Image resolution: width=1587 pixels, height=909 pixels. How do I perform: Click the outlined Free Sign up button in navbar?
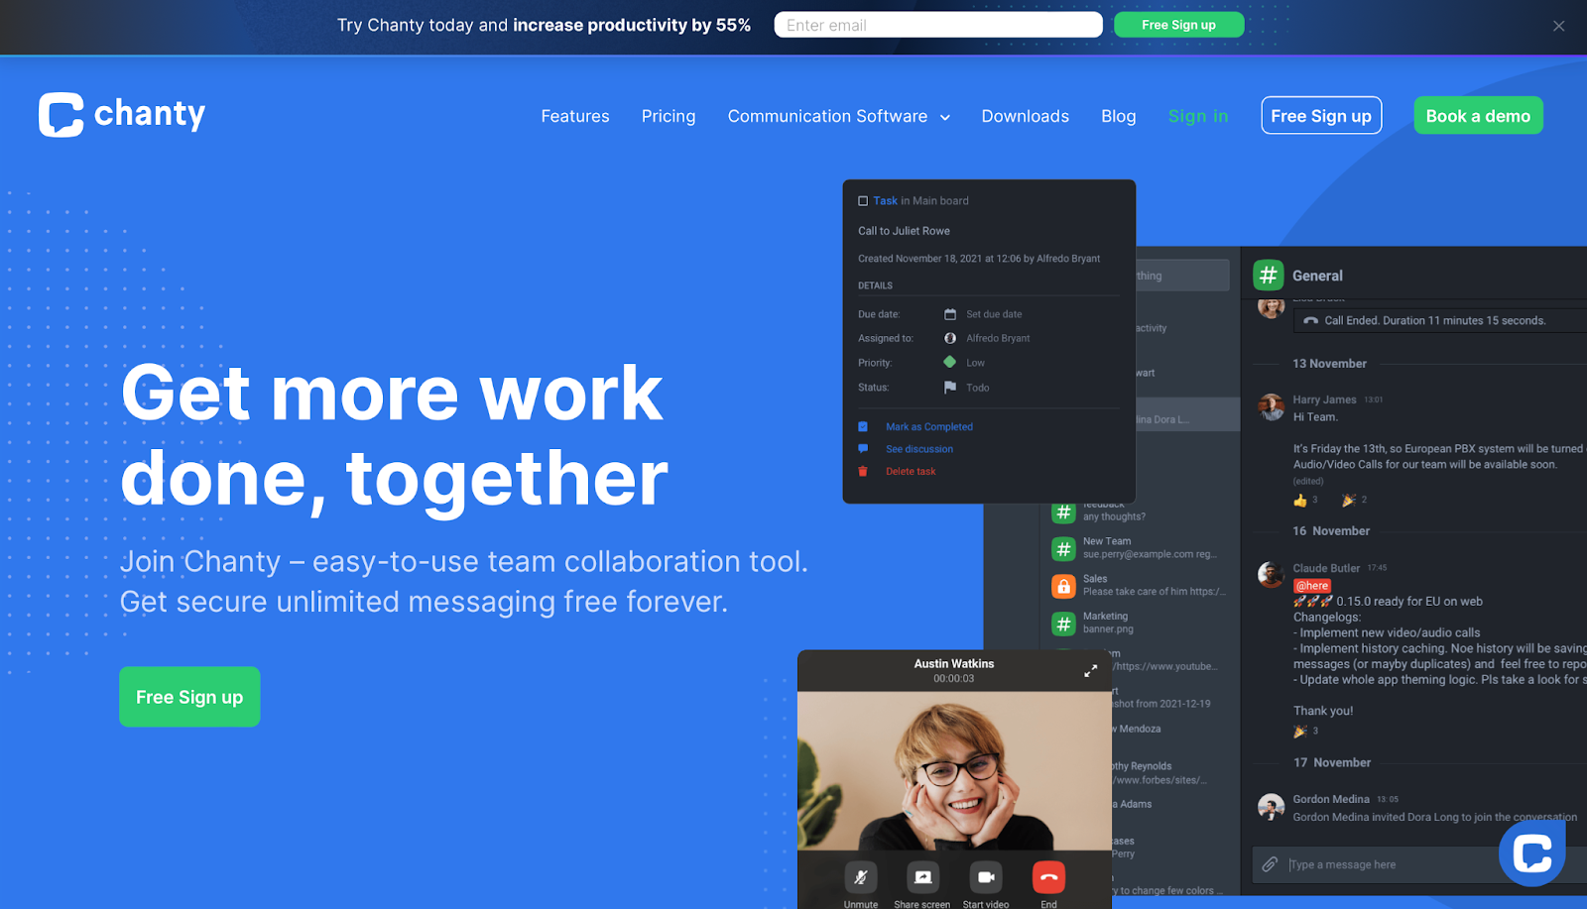point(1321,115)
